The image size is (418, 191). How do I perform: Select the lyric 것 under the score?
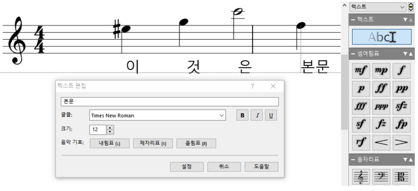pos(194,66)
